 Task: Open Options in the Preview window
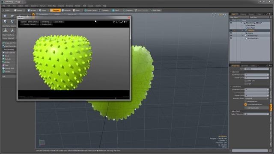pyautogui.click(x=24, y=22)
